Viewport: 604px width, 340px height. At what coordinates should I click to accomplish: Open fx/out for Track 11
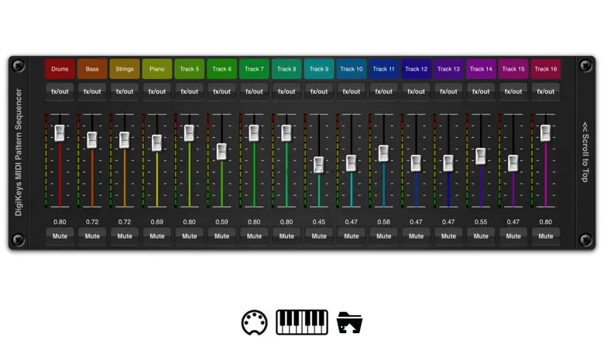click(x=383, y=91)
